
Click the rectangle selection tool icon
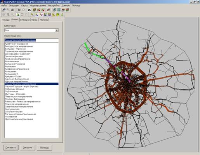(x=22, y=15)
